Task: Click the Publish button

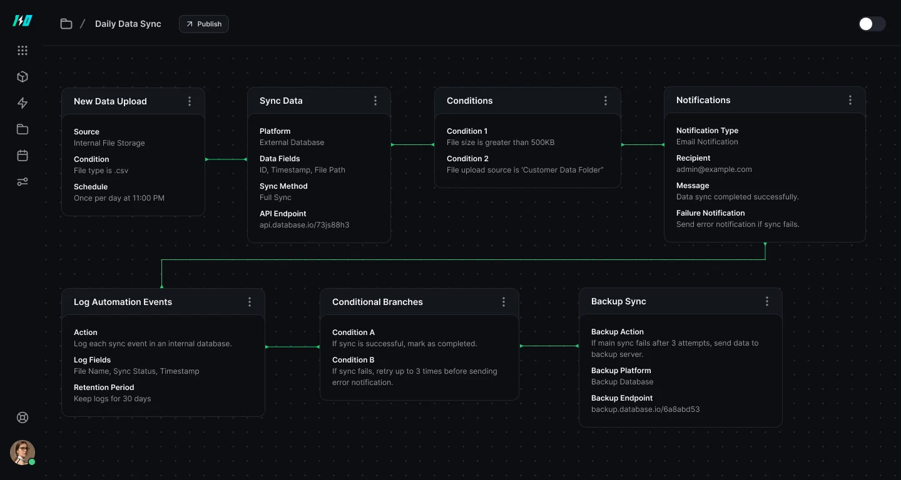Action: (x=204, y=24)
